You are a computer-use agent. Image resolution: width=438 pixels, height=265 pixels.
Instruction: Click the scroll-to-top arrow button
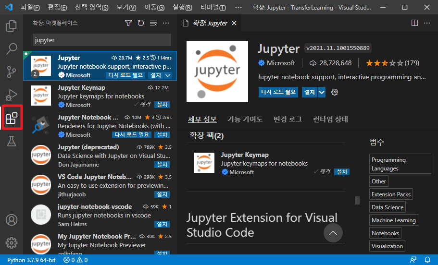[x=333, y=233]
